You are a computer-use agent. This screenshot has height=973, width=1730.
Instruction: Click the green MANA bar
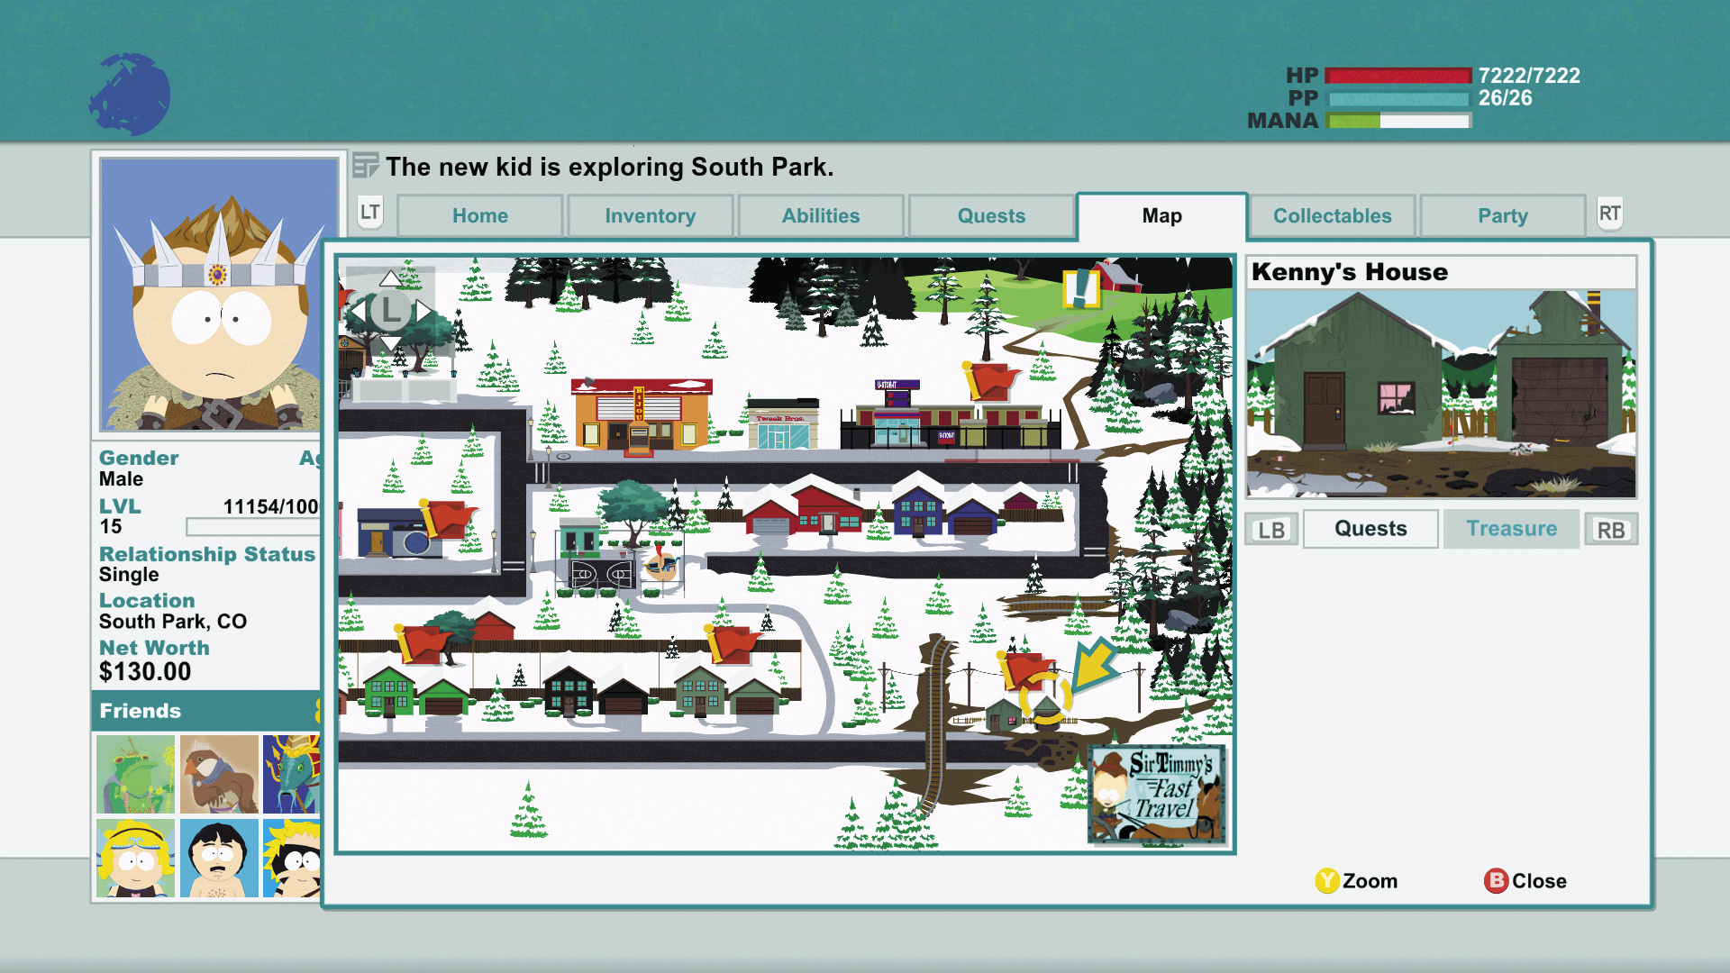1398,121
